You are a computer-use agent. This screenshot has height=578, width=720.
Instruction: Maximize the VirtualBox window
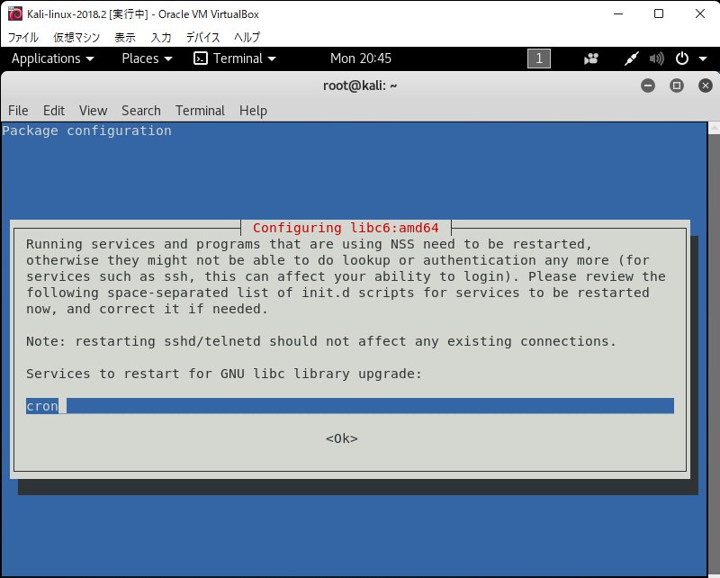click(x=659, y=14)
